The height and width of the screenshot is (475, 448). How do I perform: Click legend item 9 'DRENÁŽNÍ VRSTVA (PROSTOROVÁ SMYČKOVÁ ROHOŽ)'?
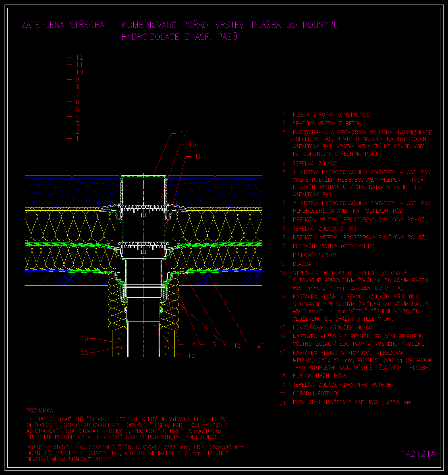pyautogui.click(x=360, y=238)
